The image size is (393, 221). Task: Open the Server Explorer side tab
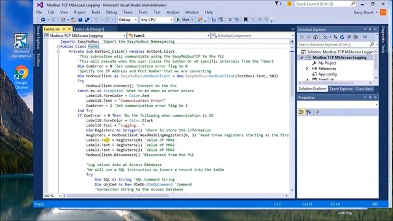tap(38, 37)
